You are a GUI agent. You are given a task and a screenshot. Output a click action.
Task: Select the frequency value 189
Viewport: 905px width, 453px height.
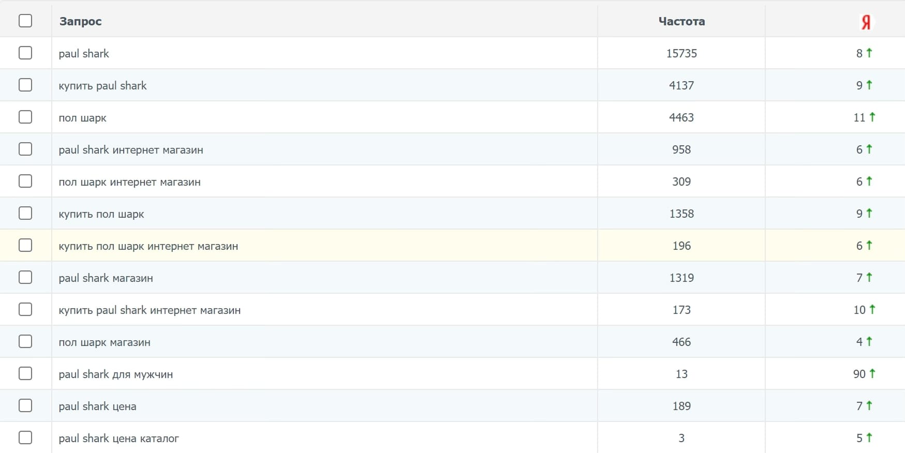(x=681, y=406)
